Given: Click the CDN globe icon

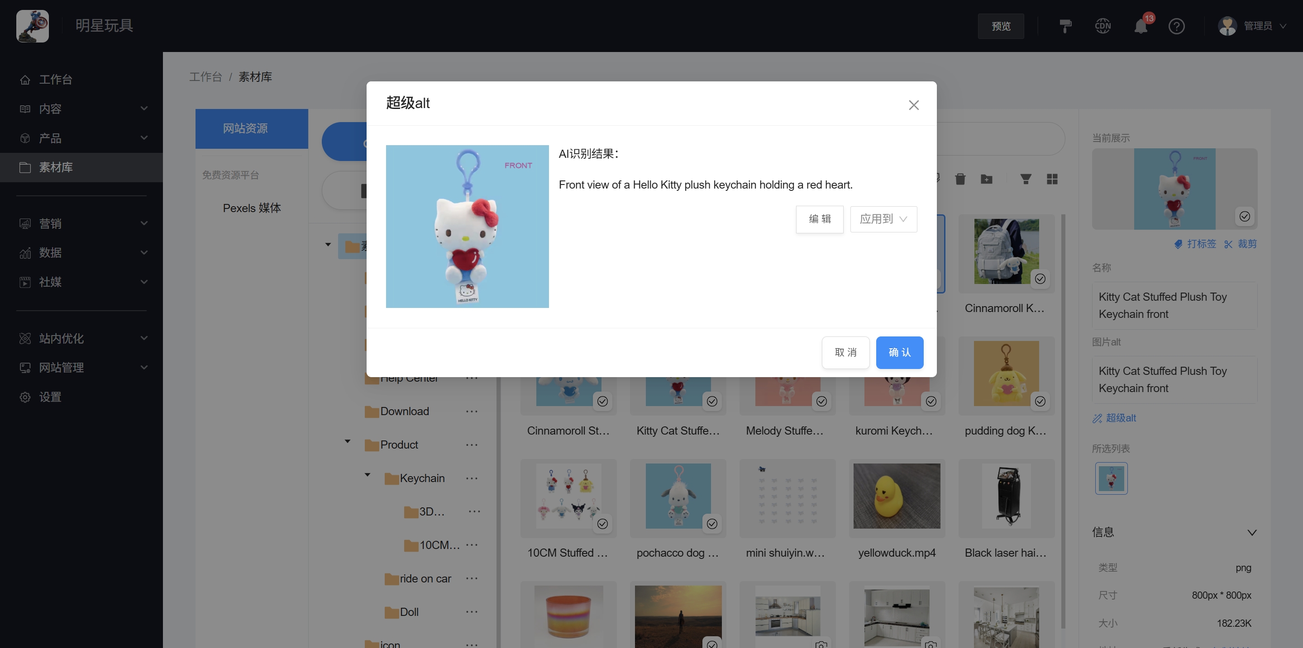Looking at the screenshot, I should coord(1103,26).
